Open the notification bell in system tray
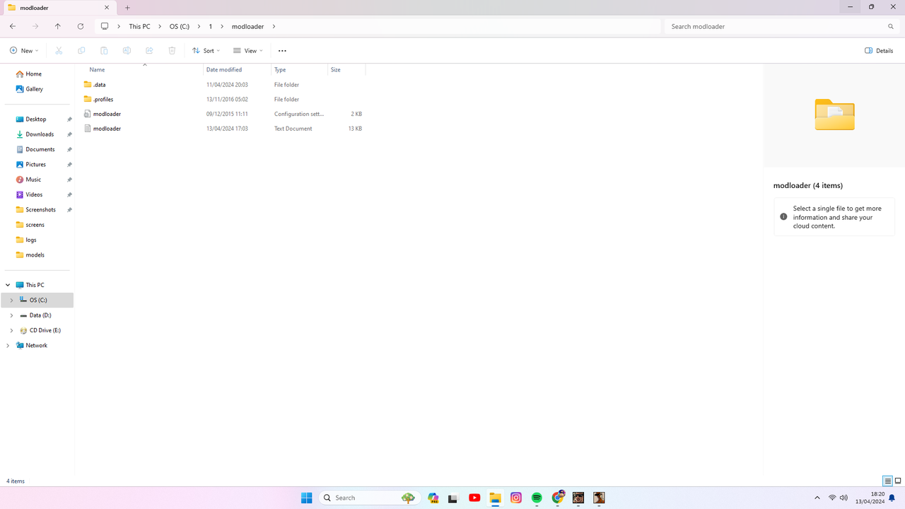 pos(892,498)
